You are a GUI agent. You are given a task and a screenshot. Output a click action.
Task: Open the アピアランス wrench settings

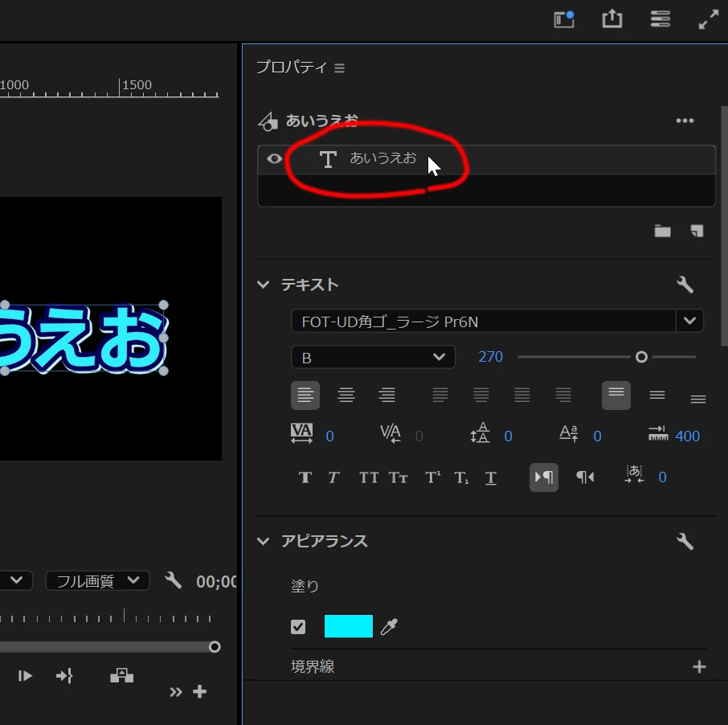(685, 542)
